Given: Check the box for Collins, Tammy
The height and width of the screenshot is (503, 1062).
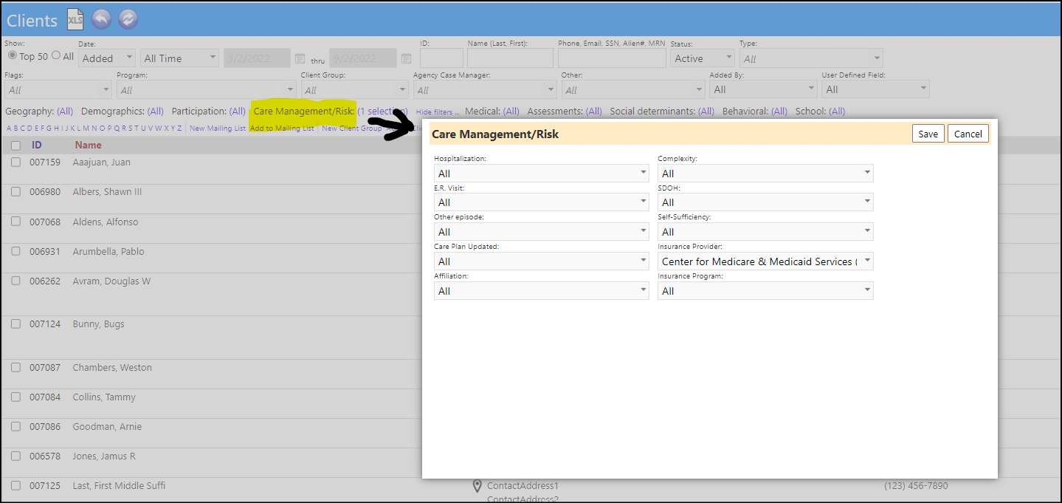Looking at the screenshot, I should click(x=15, y=397).
